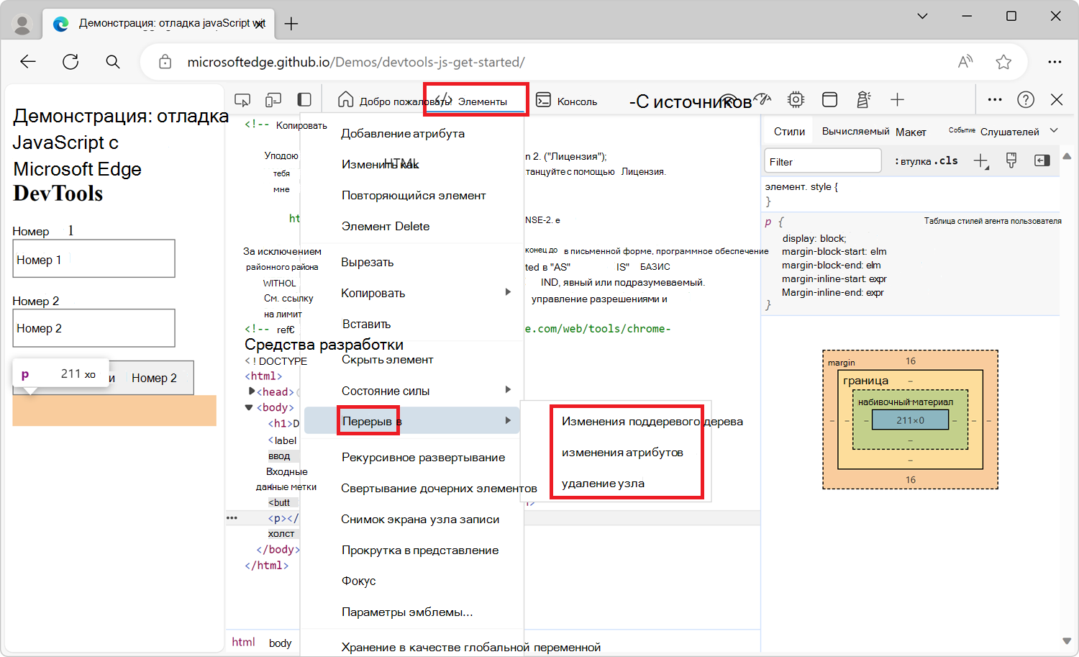
Task: Click the plus icon for more tools
Action: (896, 100)
